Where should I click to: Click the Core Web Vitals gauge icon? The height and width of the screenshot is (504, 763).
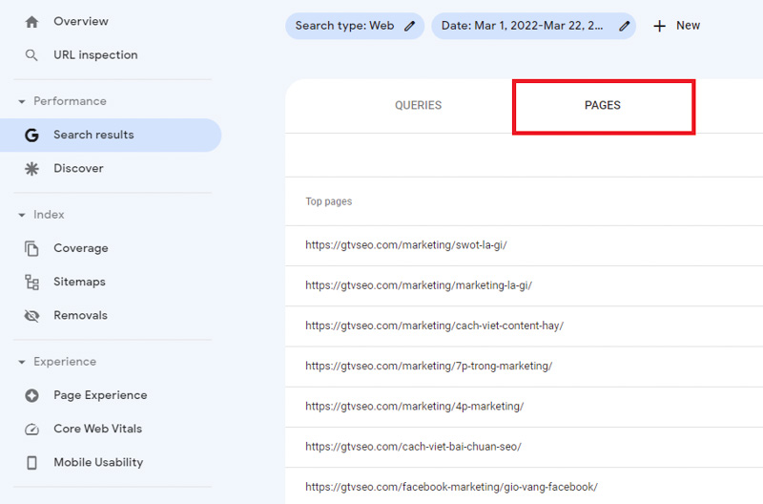[x=31, y=429]
